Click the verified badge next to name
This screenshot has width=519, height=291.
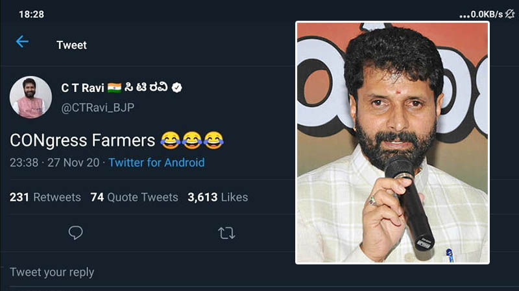(x=177, y=87)
